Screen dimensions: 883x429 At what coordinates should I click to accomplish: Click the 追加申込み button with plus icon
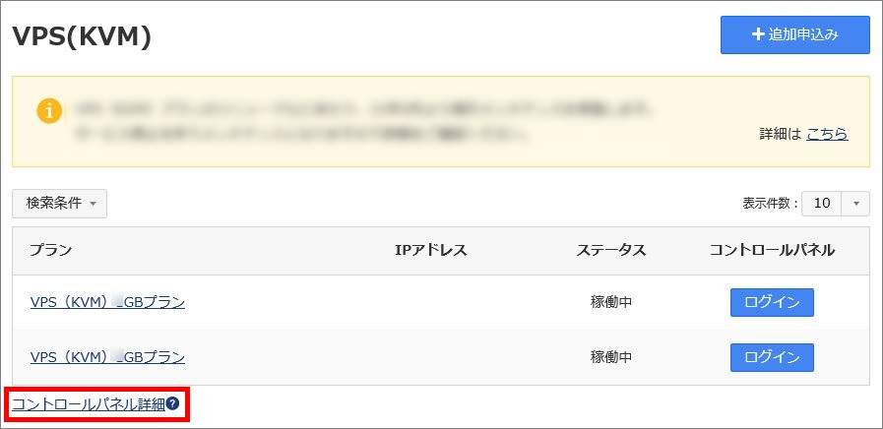coord(795,34)
